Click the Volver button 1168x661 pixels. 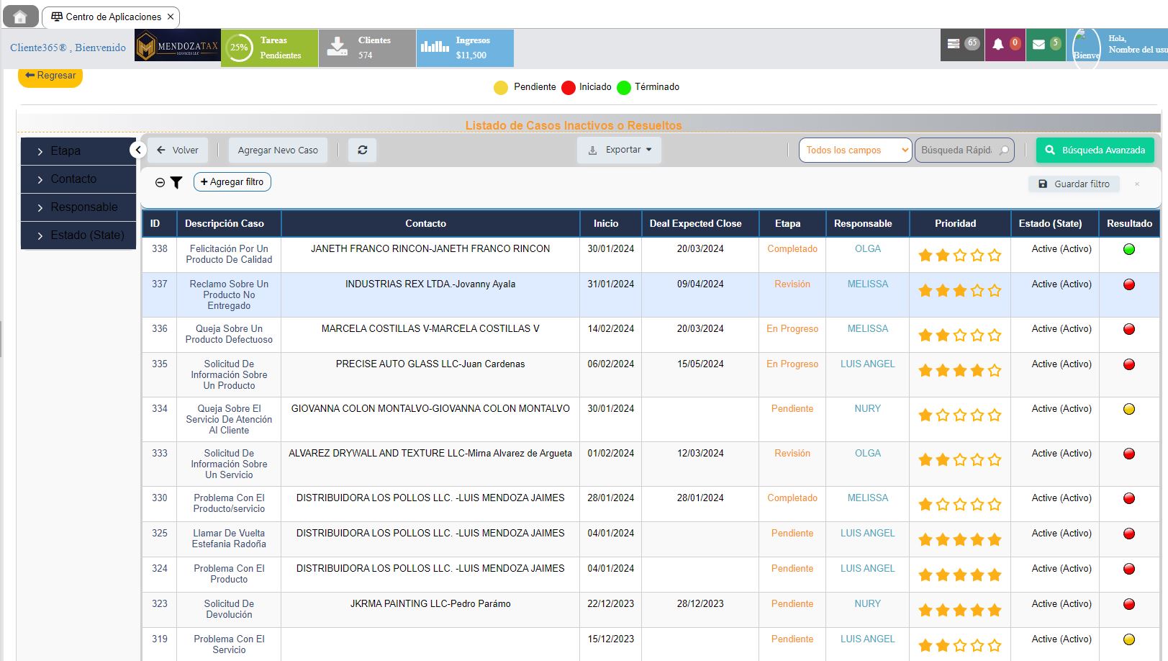[x=178, y=150]
